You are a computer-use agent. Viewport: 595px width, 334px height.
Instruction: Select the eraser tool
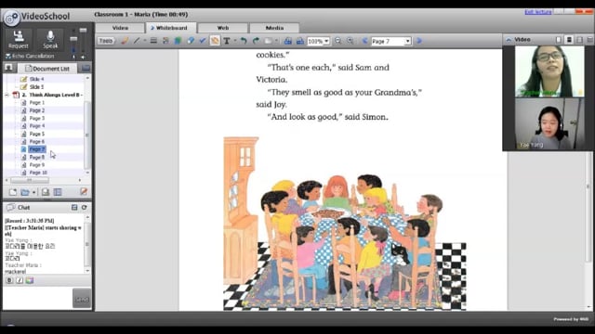[x=191, y=41]
